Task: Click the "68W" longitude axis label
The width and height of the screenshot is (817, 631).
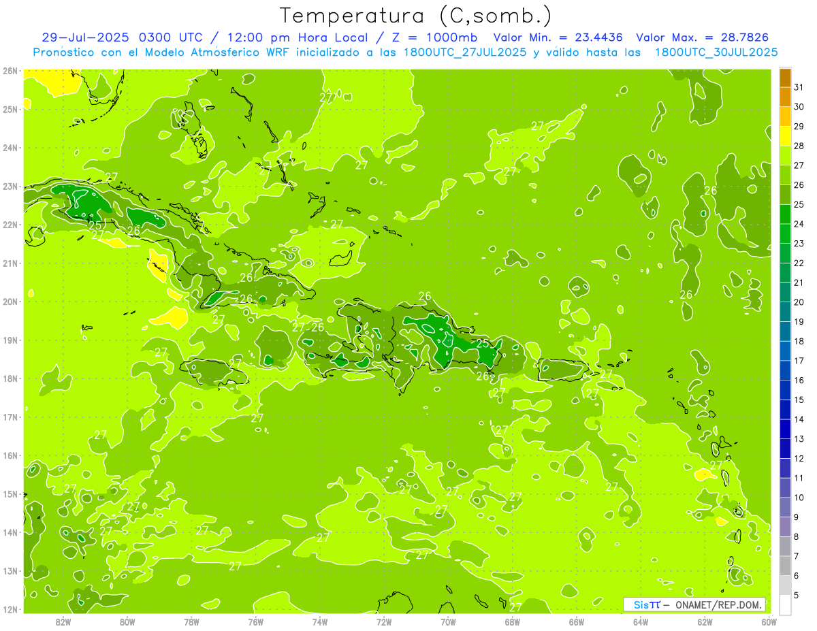Action: point(513,622)
